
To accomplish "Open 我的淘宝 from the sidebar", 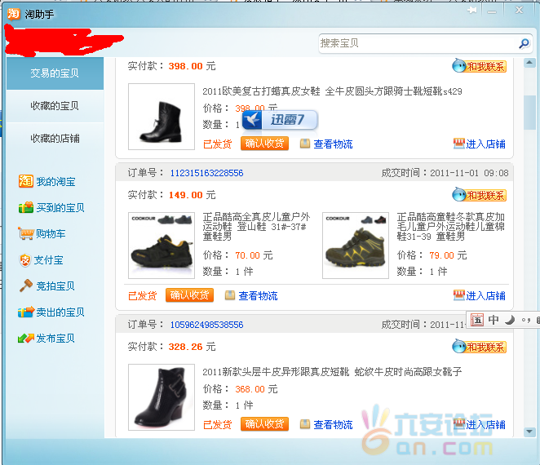I will (54, 182).
